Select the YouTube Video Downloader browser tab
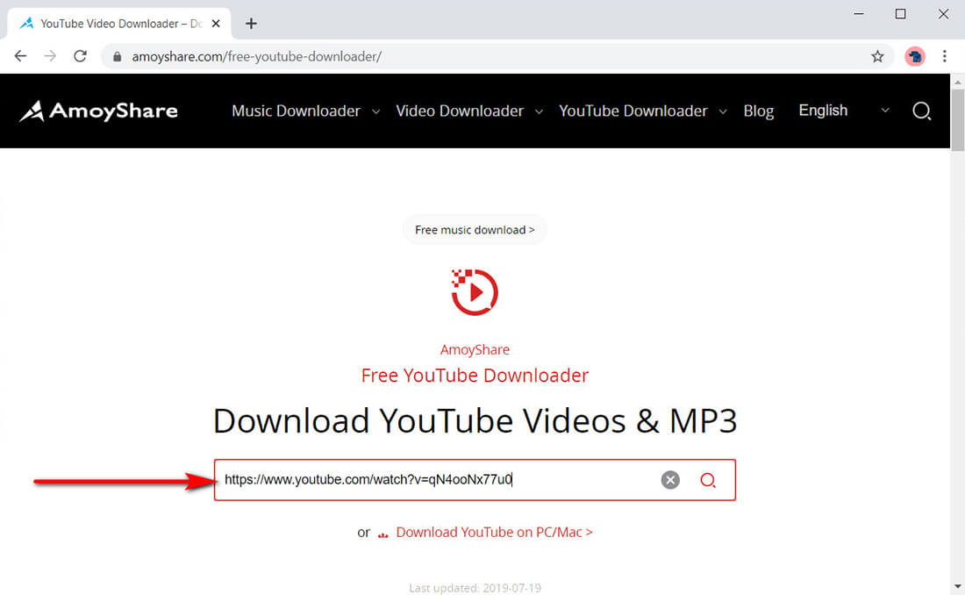The image size is (965, 595). point(118,24)
